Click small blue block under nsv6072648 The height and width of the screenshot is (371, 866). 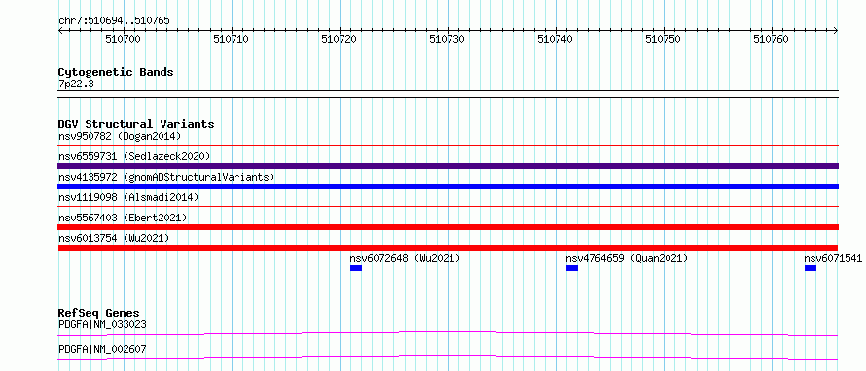(356, 268)
